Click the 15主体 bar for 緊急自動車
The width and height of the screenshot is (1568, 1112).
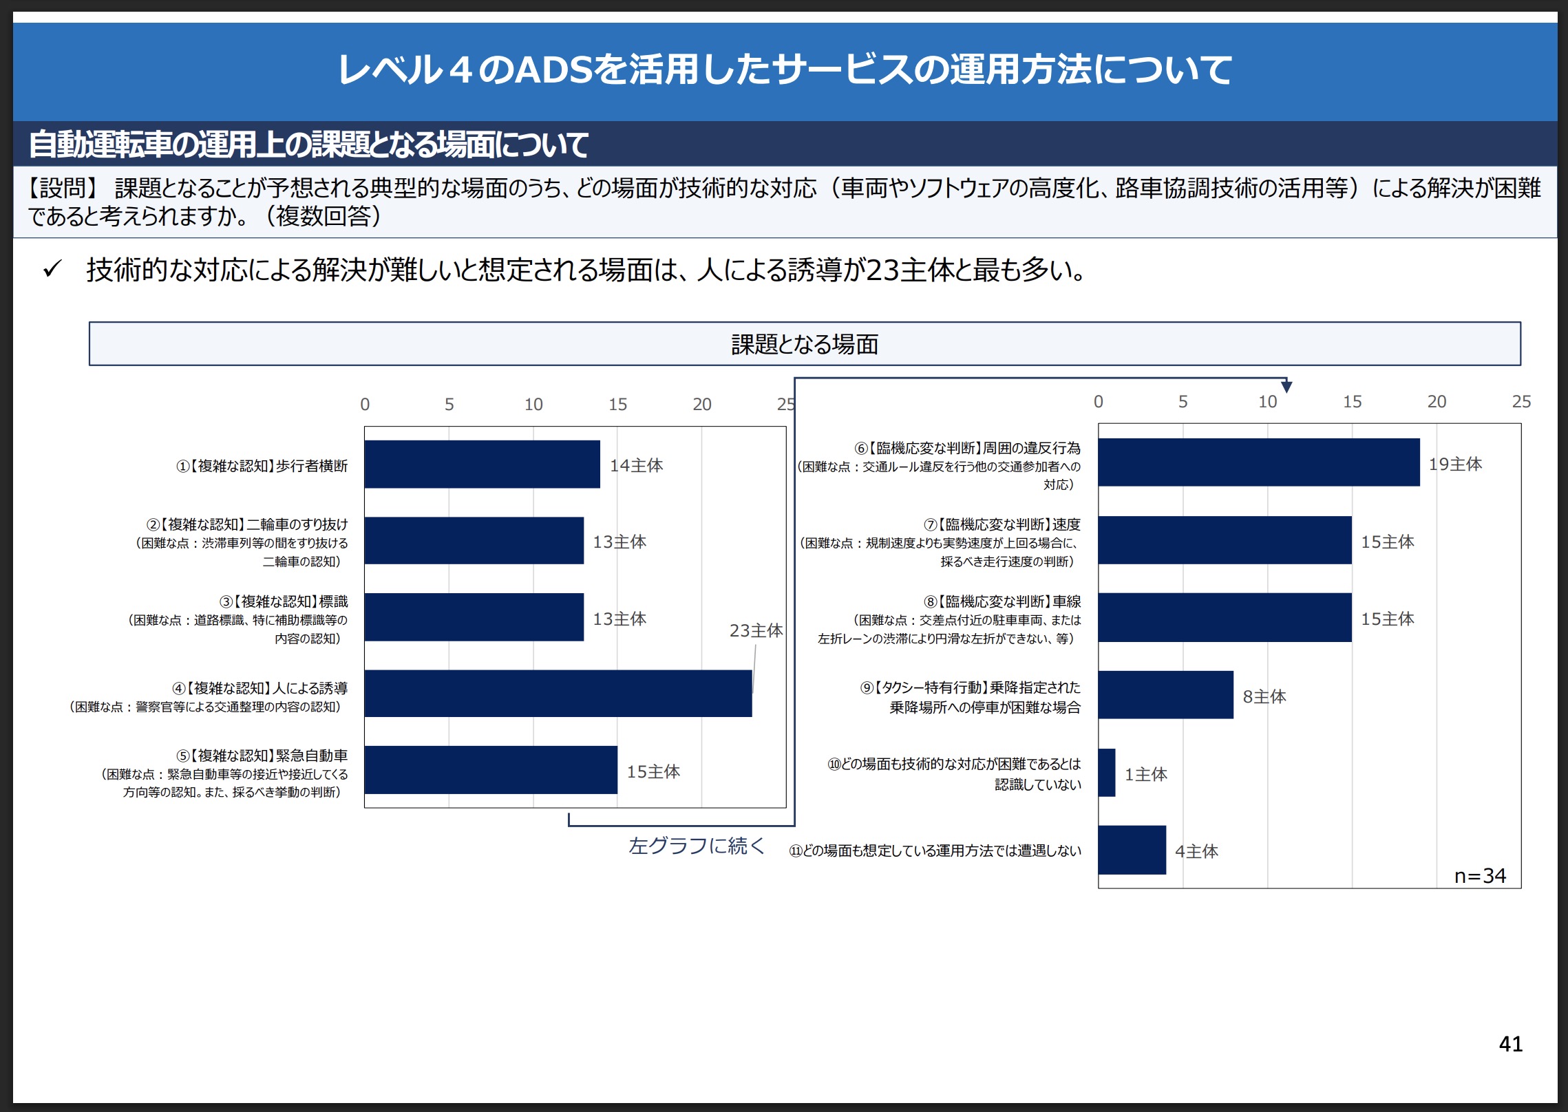tap(490, 770)
